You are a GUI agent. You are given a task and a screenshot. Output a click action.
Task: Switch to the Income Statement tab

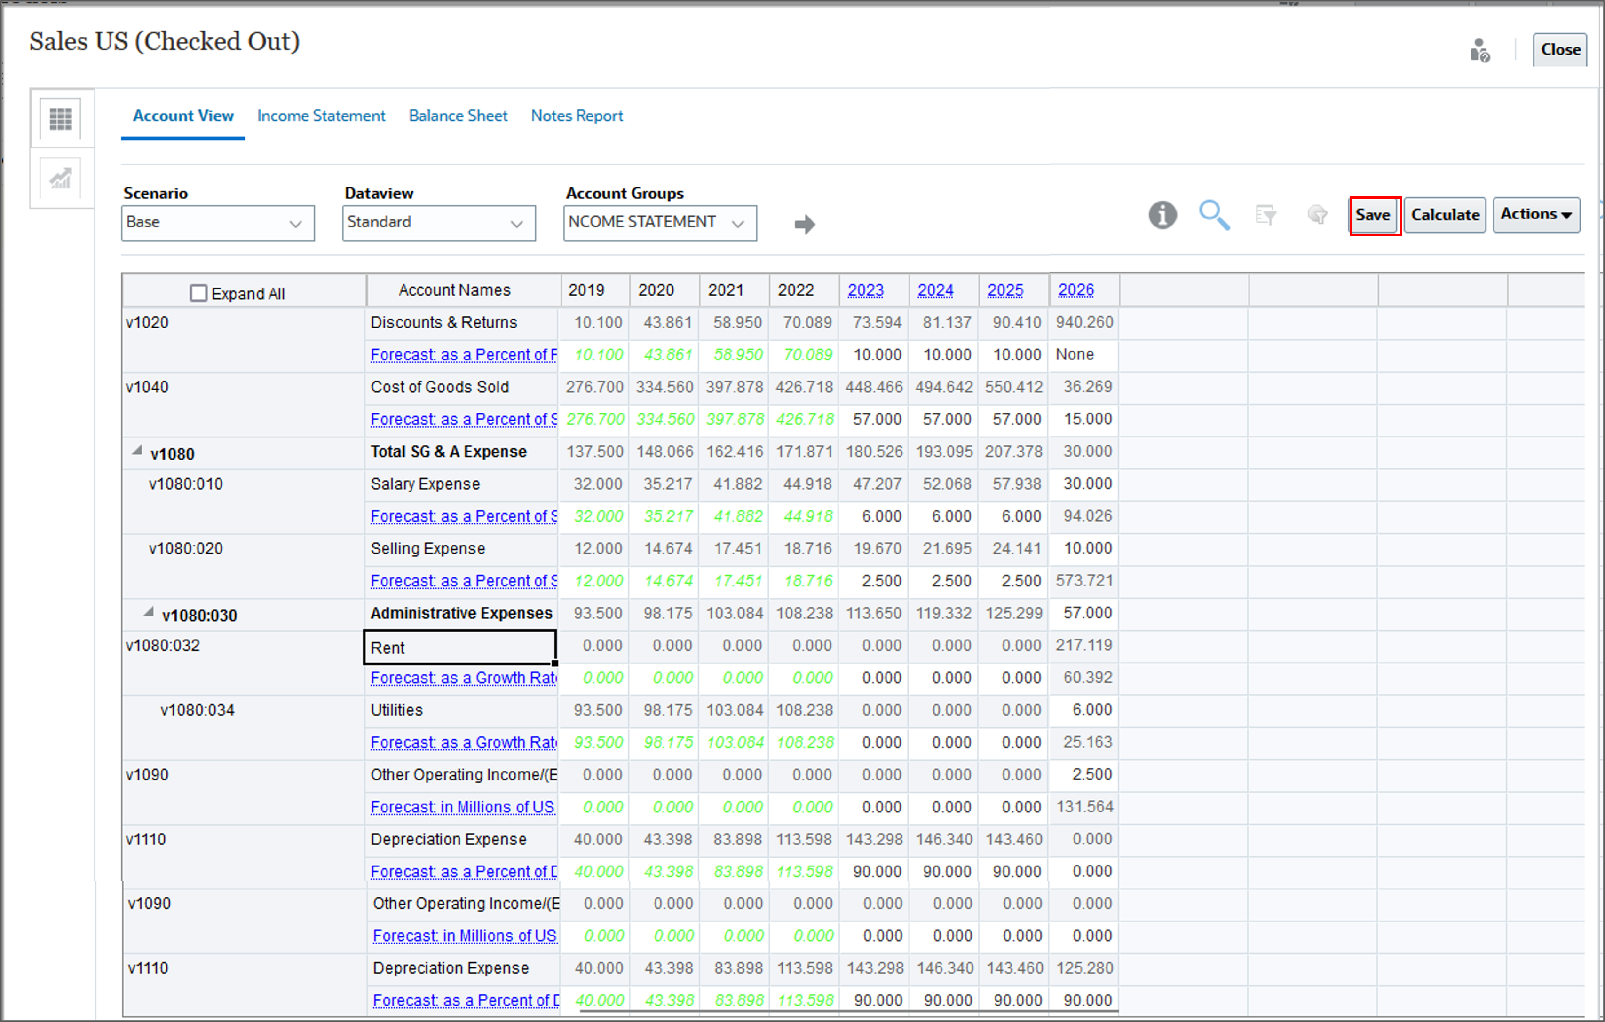pos(321,116)
